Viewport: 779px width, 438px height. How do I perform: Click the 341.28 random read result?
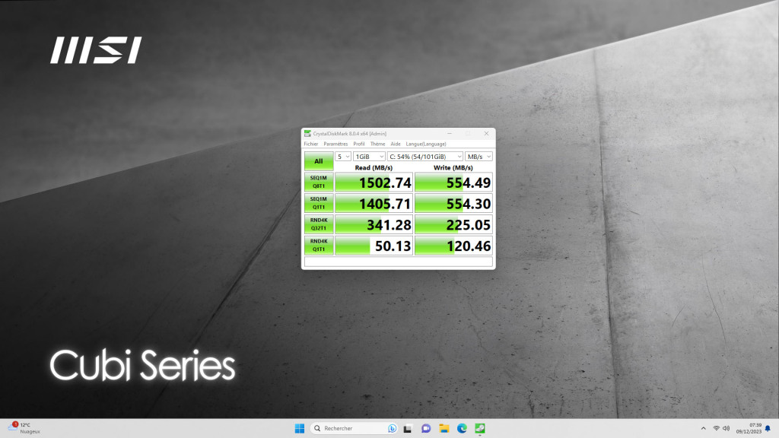(x=374, y=224)
